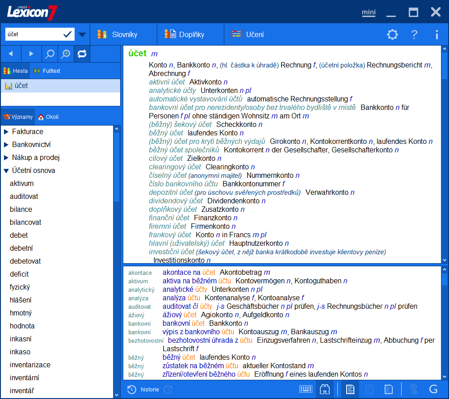Click the zoom-in magnifier icon
The width and height of the screenshot is (449, 399).
point(65,54)
